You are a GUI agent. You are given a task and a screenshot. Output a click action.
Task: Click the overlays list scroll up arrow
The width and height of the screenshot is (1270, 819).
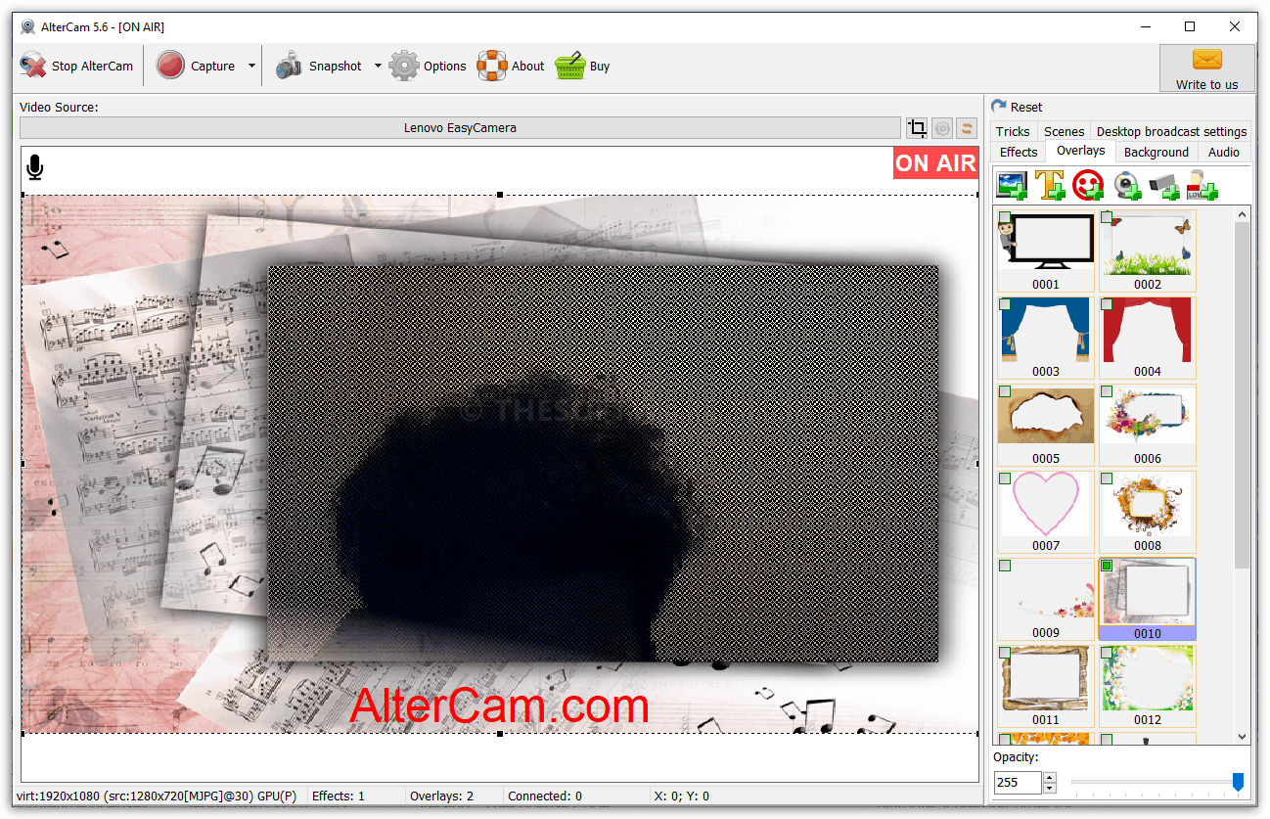1243,214
